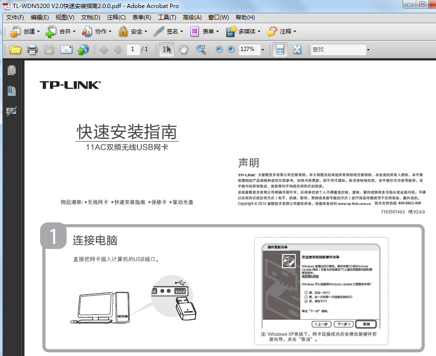Click the 11AC双频无线USB网卡 subtitle text

[x=127, y=147]
